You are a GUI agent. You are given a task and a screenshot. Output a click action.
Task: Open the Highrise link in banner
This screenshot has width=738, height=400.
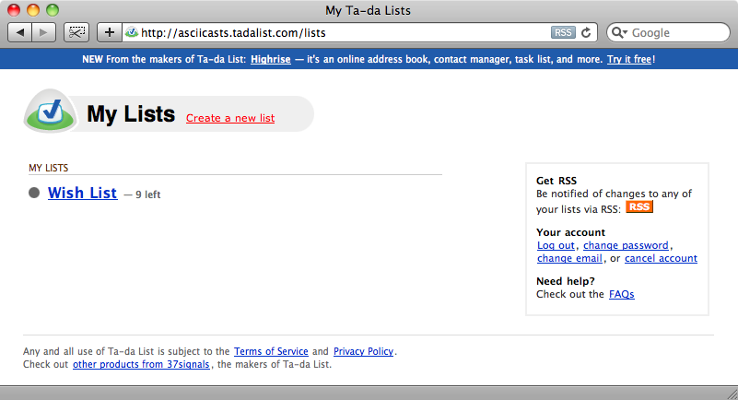(x=271, y=59)
